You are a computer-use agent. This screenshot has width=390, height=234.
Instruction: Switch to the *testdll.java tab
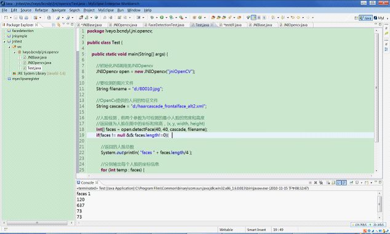231,25
